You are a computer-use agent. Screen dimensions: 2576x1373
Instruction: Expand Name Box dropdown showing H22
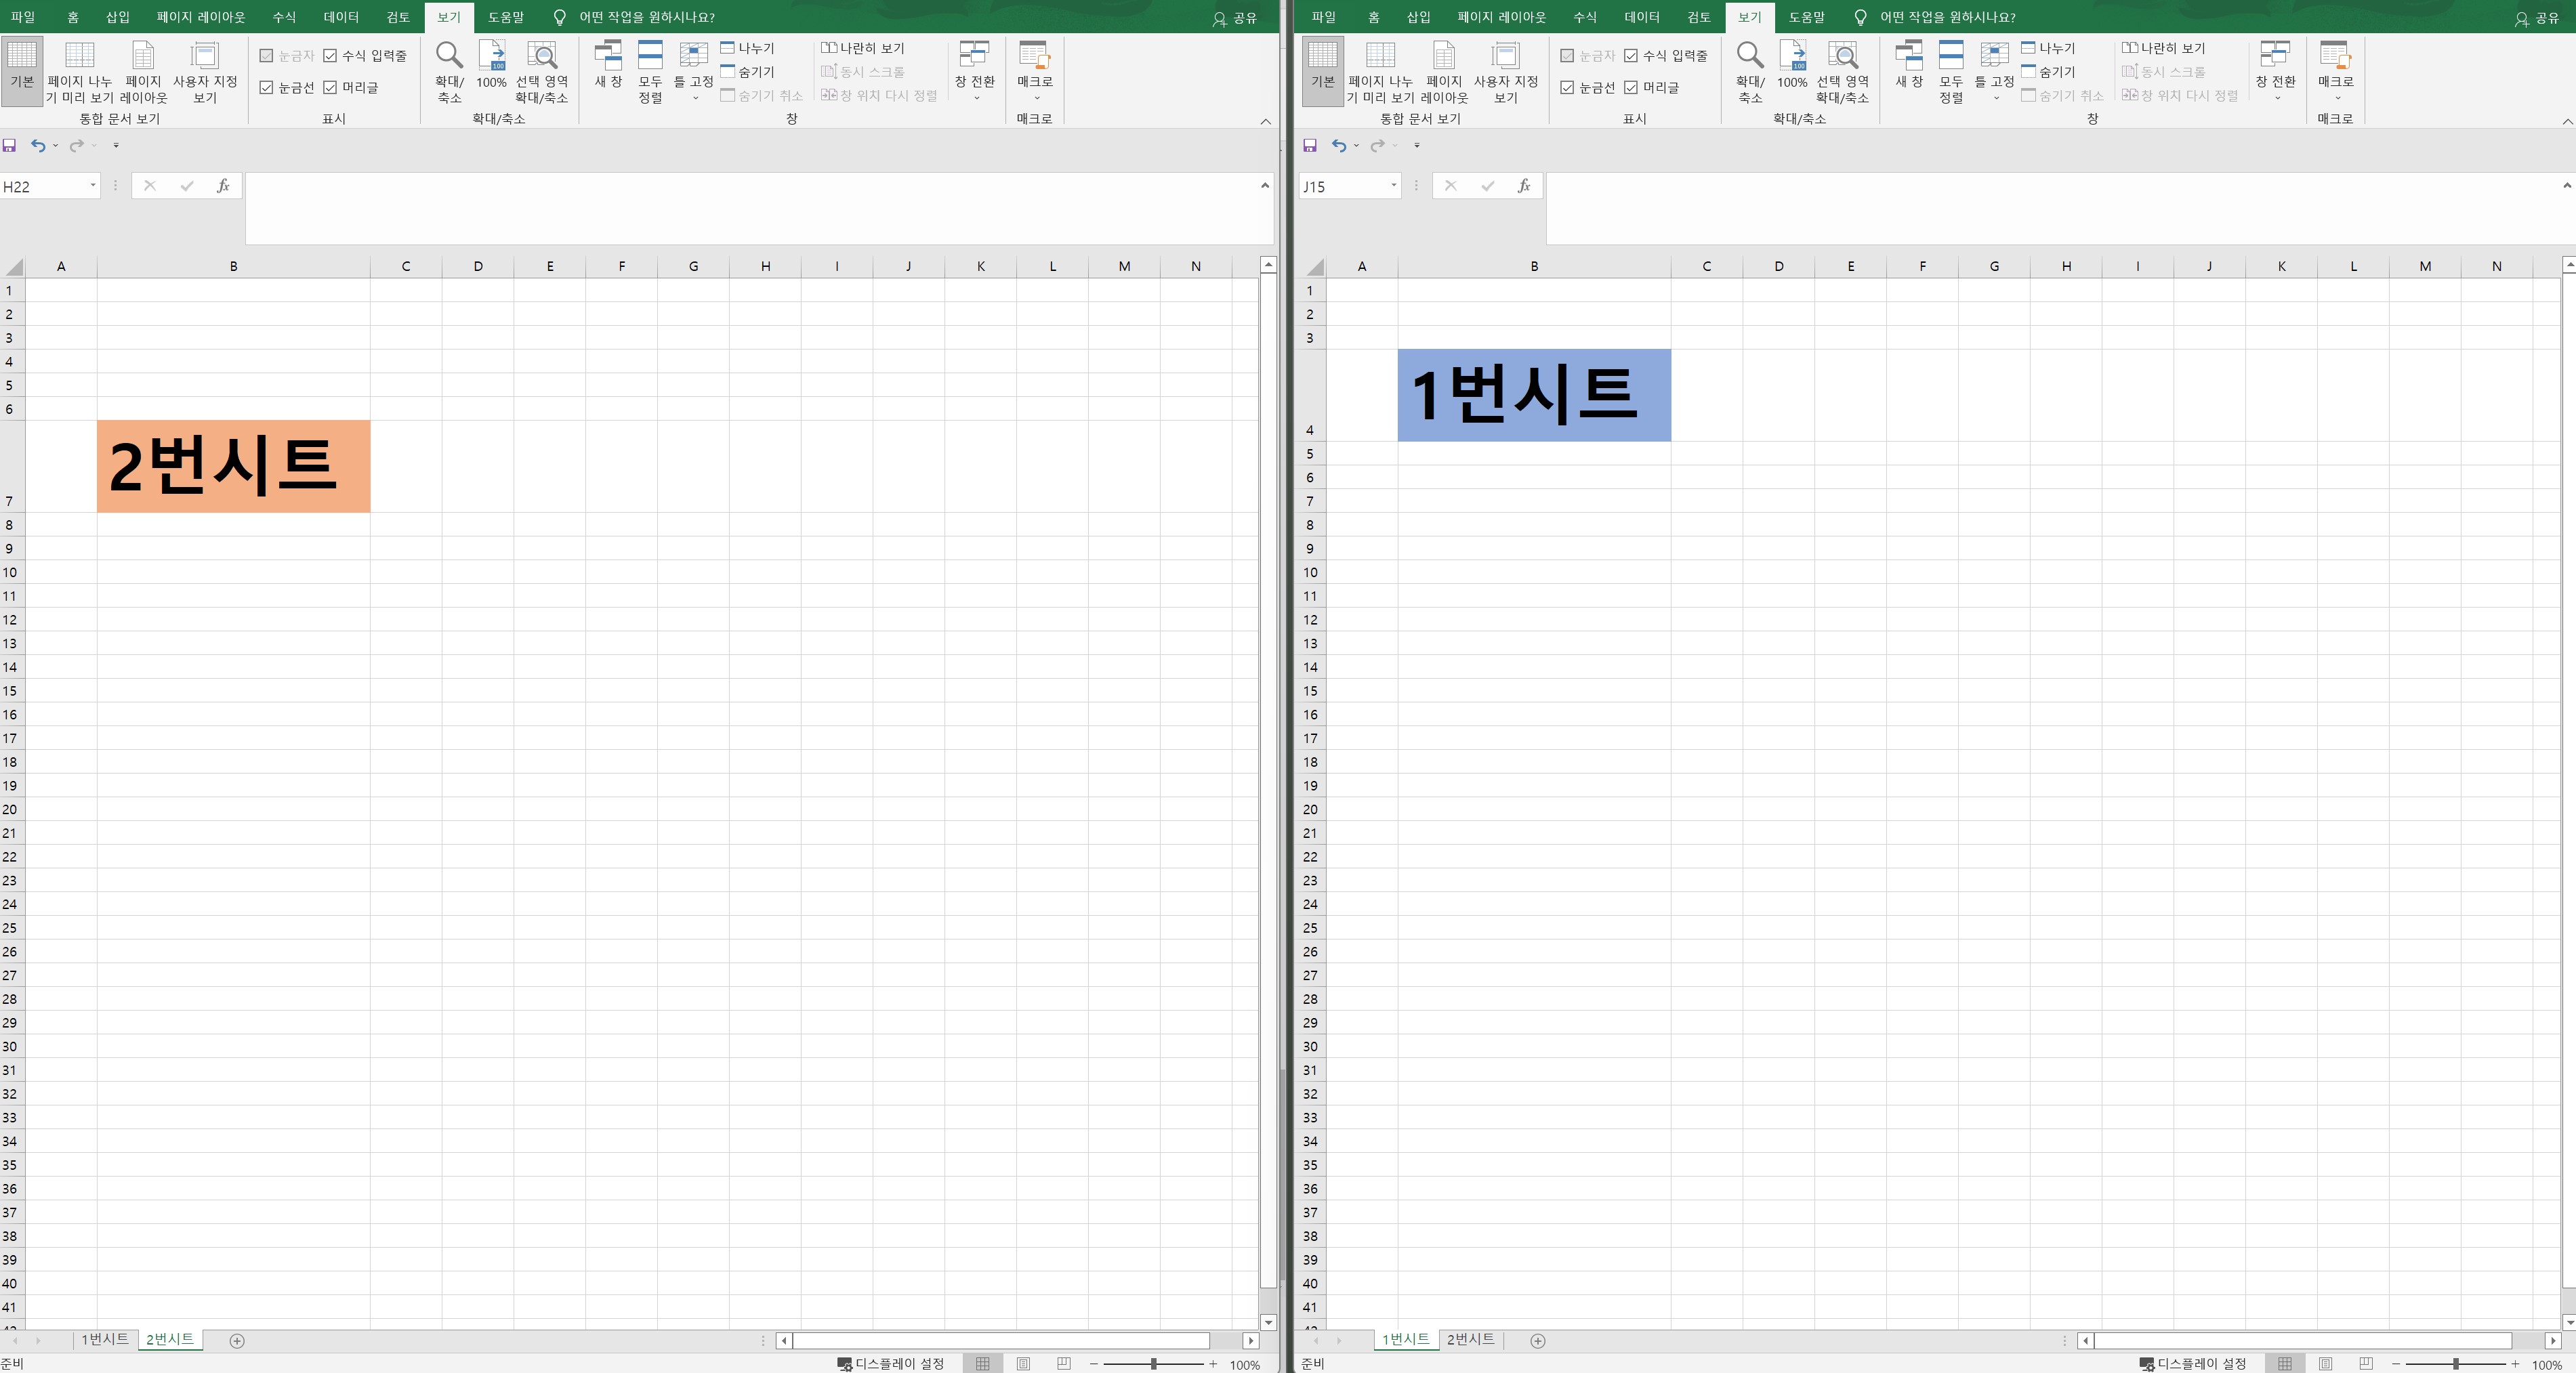(x=92, y=186)
